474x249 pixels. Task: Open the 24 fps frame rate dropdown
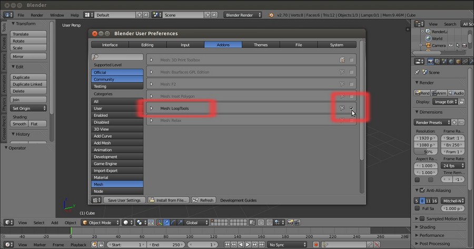(453, 165)
